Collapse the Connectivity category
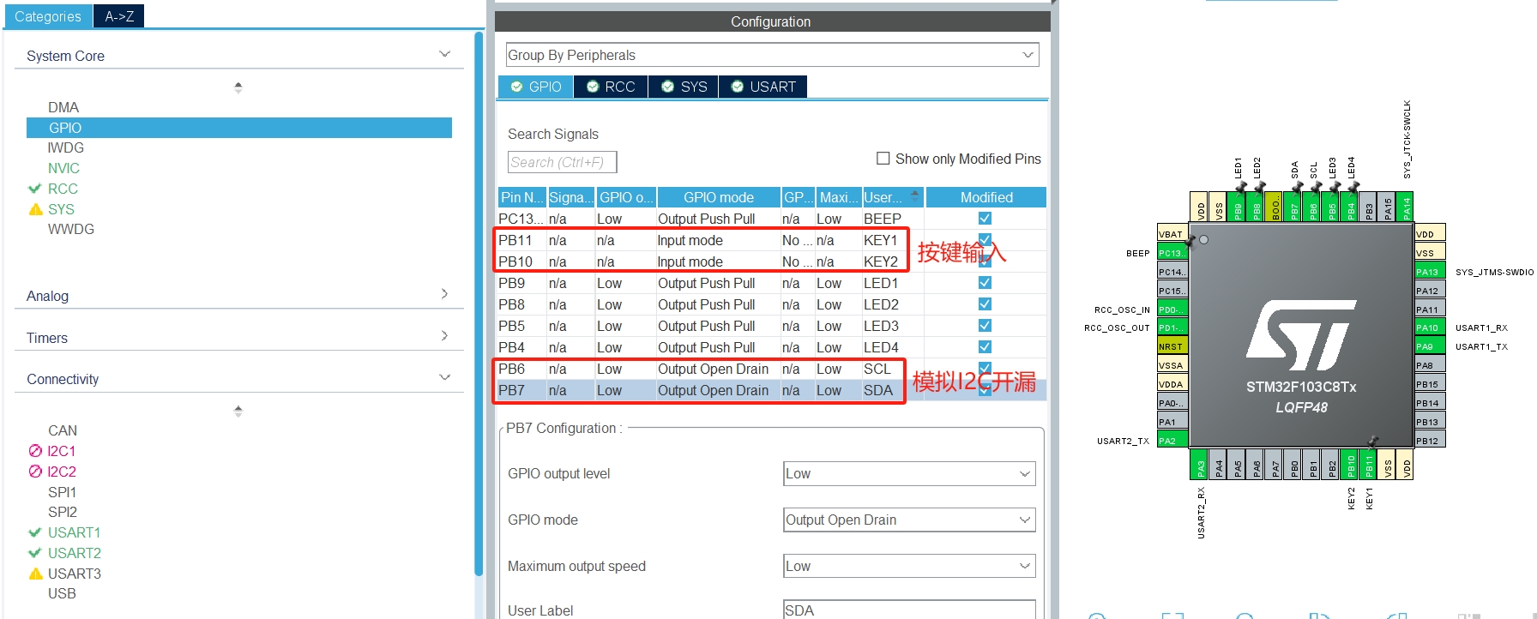The width and height of the screenshot is (1537, 619). 444,378
